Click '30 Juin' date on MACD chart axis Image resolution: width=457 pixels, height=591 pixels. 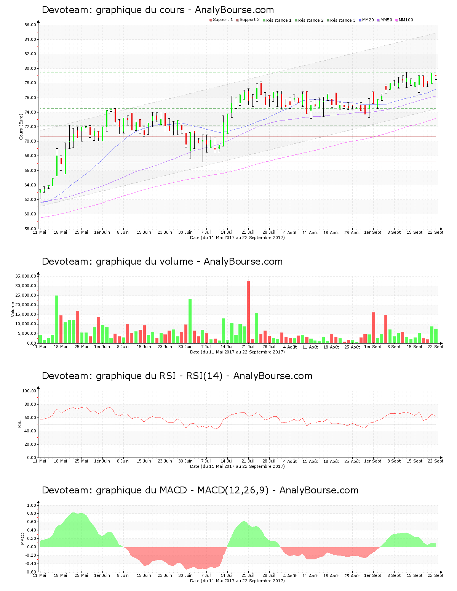point(185,575)
